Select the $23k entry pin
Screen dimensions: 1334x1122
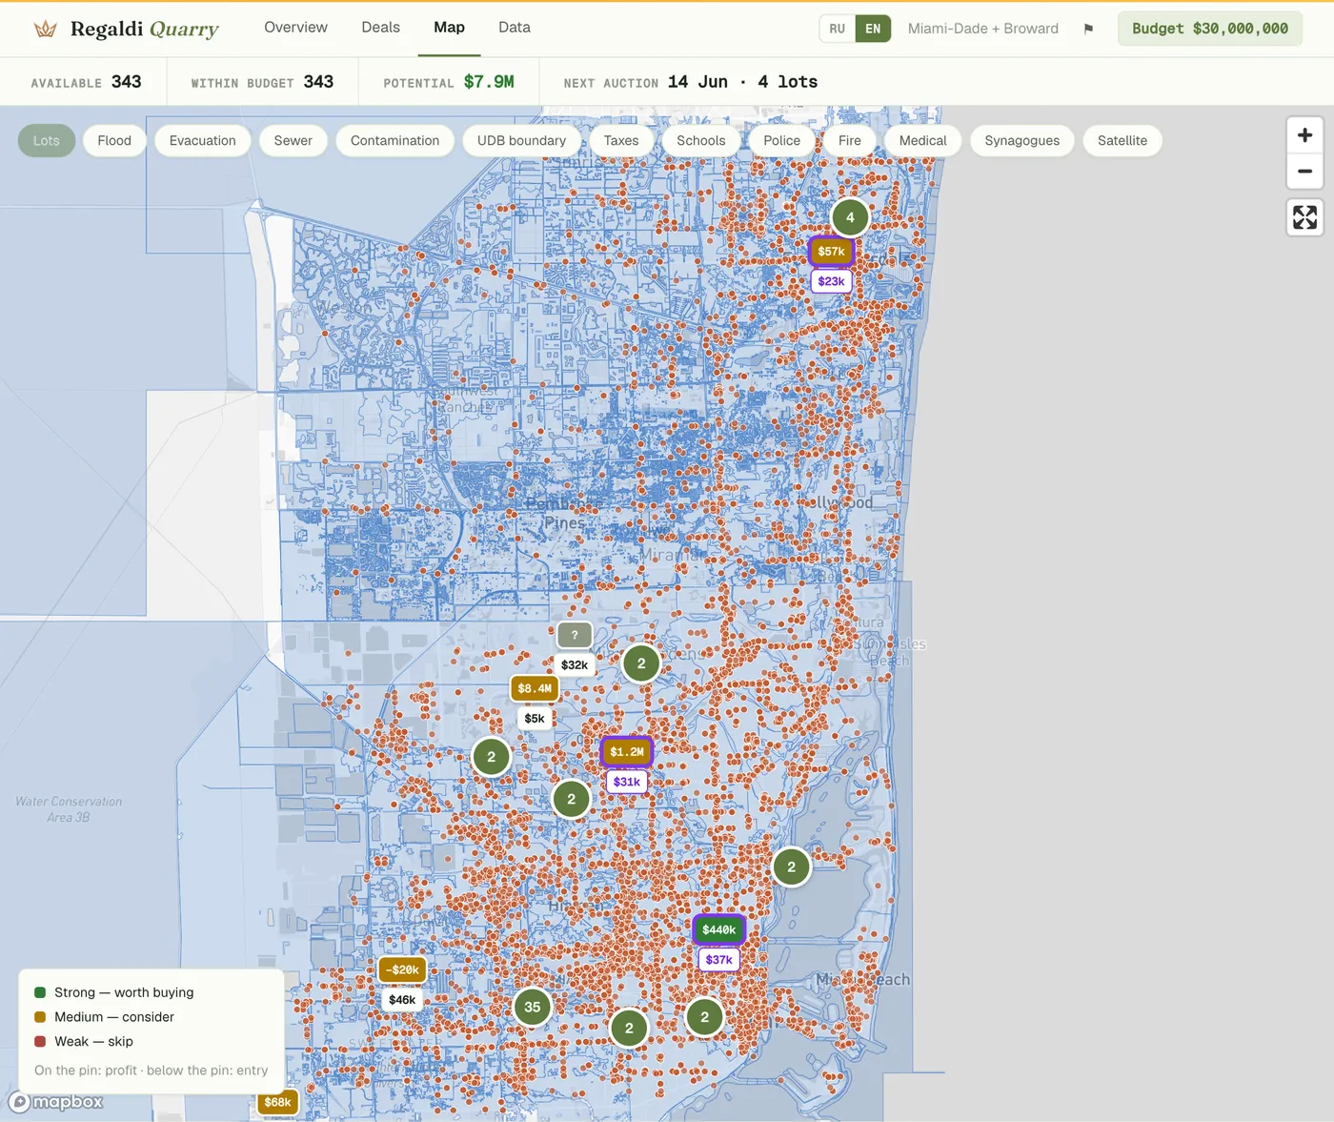tap(831, 281)
